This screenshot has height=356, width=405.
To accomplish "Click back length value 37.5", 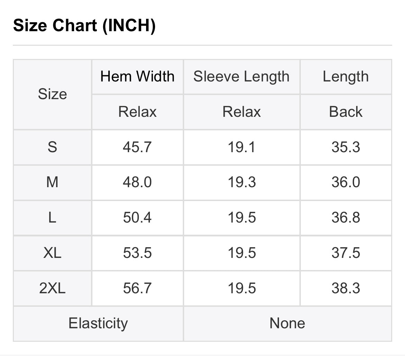I will (345, 253).
